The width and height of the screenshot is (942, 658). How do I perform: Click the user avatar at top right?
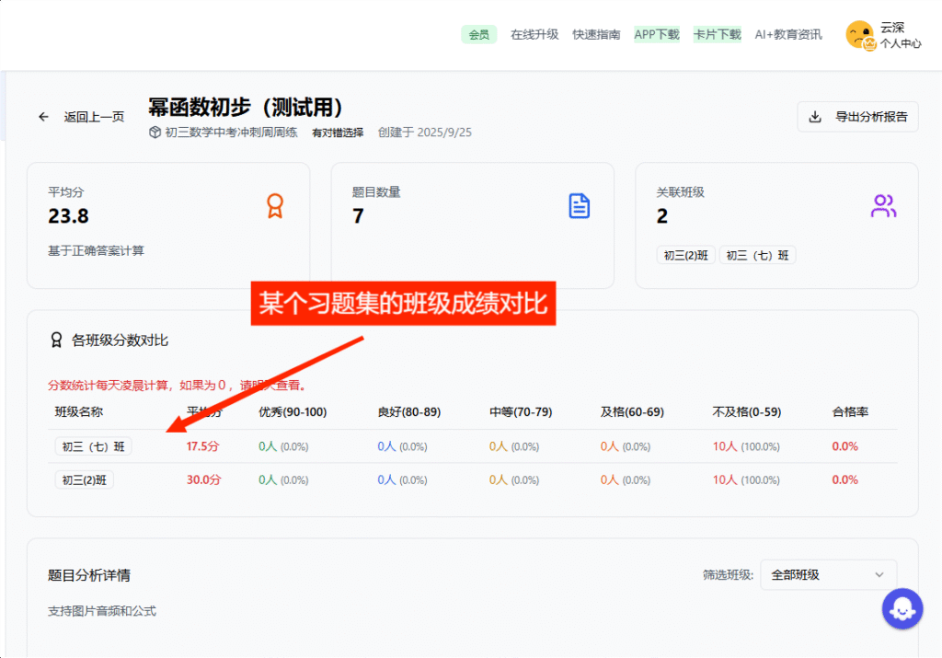coord(859,35)
